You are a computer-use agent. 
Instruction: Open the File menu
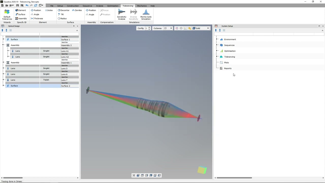pos(52,6)
